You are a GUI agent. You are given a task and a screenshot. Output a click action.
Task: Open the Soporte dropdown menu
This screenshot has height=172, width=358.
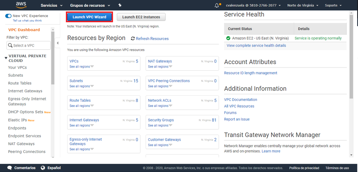tap(333, 5)
